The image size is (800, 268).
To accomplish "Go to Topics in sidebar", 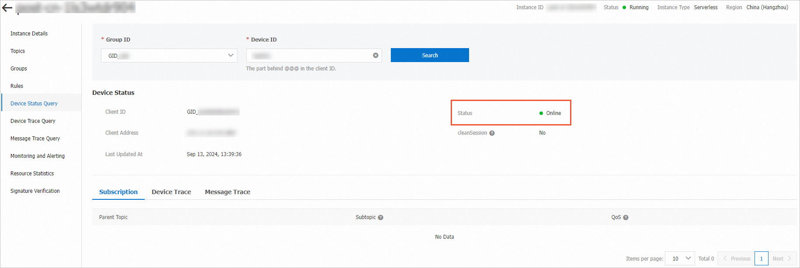I will (x=17, y=51).
